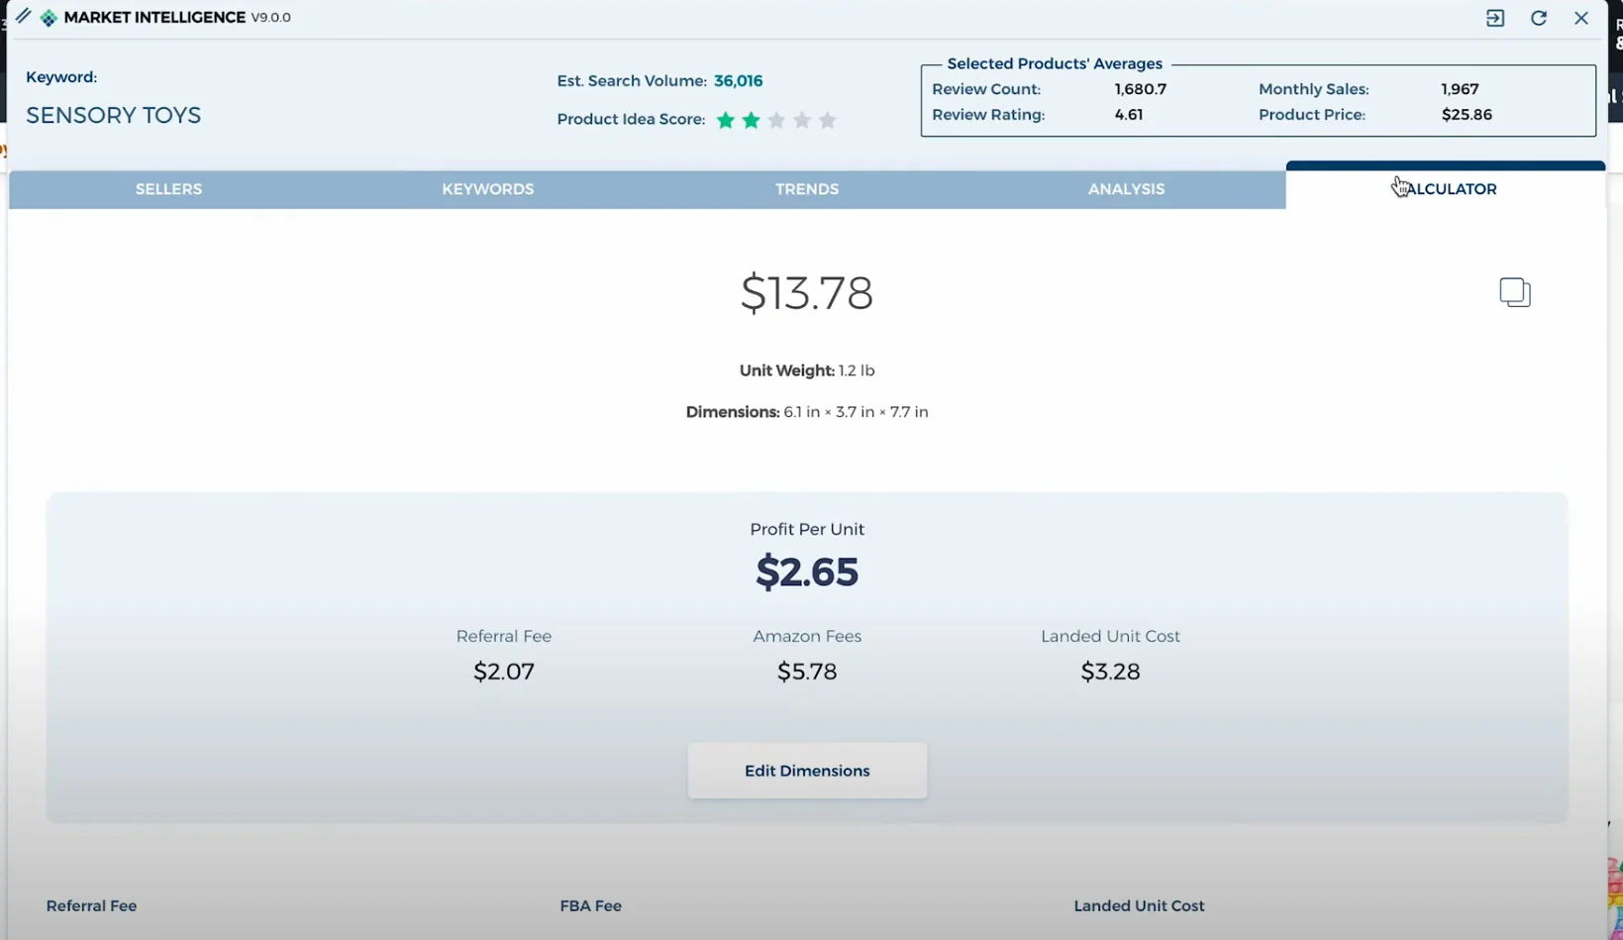Click the SENSORY TOYS keyword text

[x=113, y=115]
